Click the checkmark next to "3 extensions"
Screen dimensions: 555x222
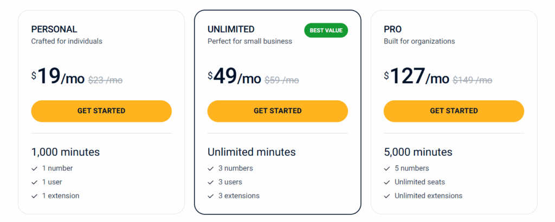(211, 196)
